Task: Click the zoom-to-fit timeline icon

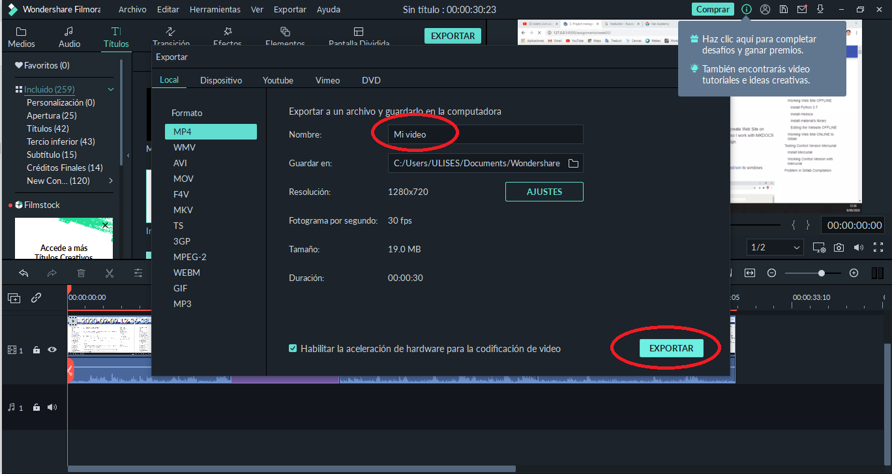Action: [x=750, y=273]
